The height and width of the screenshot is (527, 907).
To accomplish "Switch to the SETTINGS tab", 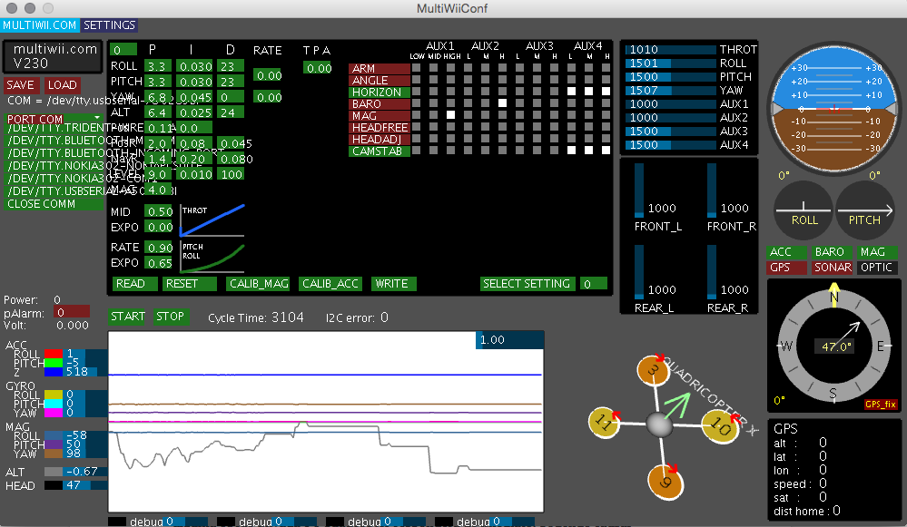I will pyautogui.click(x=109, y=25).
